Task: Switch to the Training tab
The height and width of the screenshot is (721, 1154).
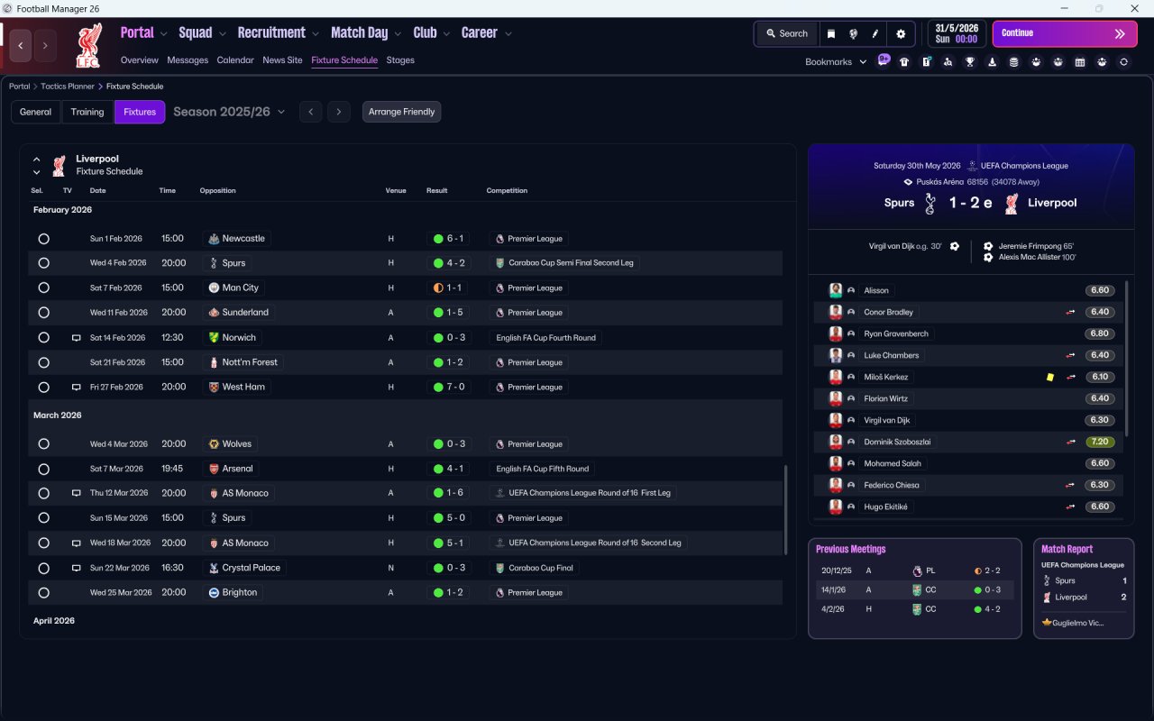Action: pos(87,112)
